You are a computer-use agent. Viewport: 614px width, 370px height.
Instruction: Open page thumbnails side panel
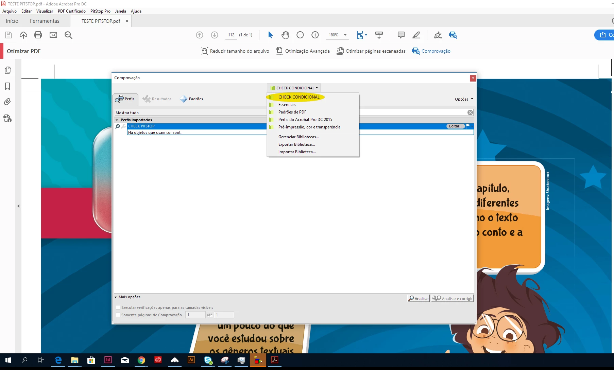coord(7,70)
